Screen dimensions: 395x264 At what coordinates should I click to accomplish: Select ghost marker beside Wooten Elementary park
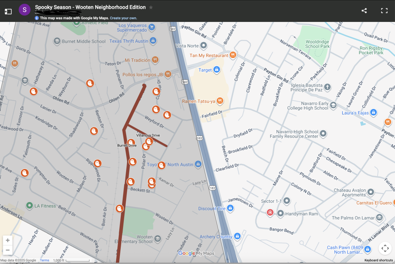point(120,209)
